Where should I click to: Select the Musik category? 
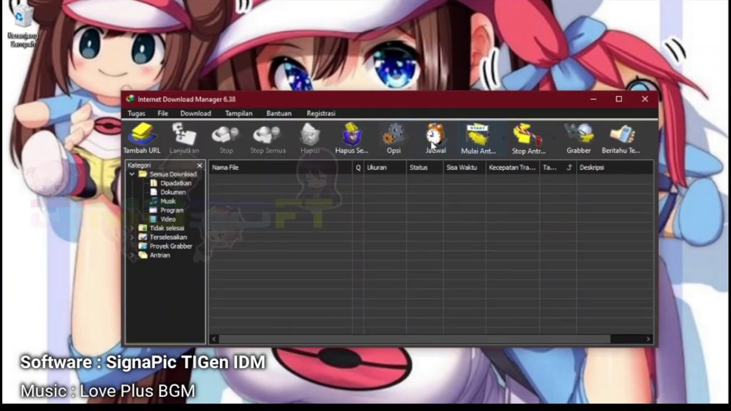pyautogui.click(x=163, y=201)
